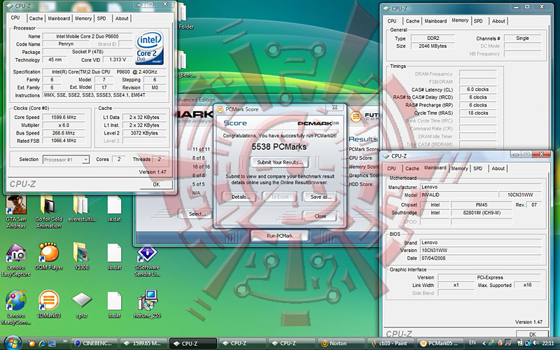Click the memory Size value 2046 MBytes
Screen dimensions: 560x350
(x=433, y=45)
